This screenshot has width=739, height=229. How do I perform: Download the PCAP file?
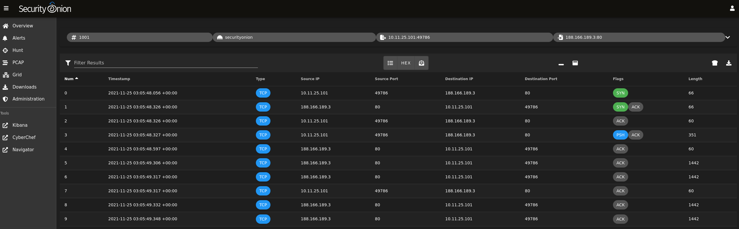729,63
